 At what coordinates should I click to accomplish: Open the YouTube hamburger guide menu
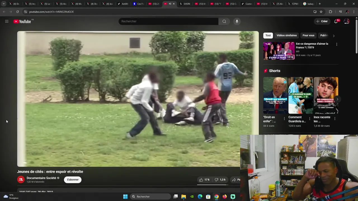point(7,21)
